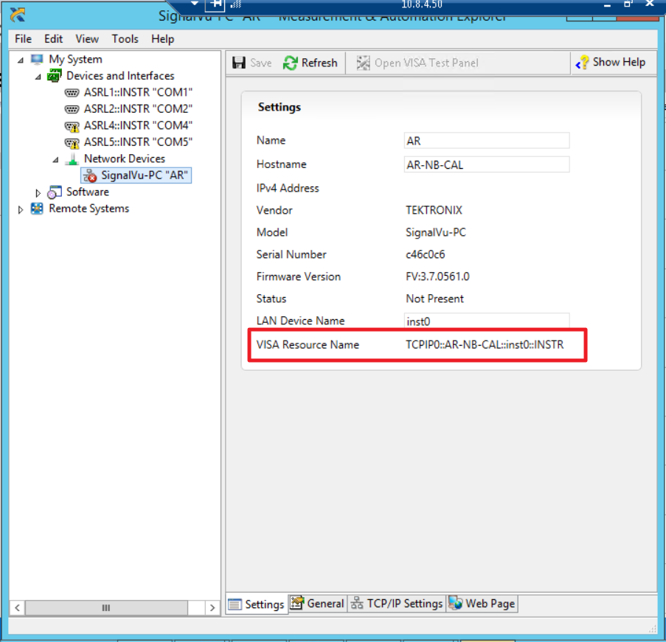Click the green Refresh arrows icon
Screen dimensions: 666x642
pos(290,63)
